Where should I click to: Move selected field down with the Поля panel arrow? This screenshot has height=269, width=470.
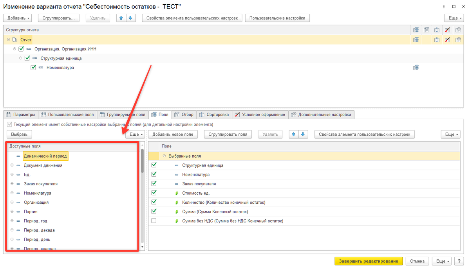tap(303, 134)
